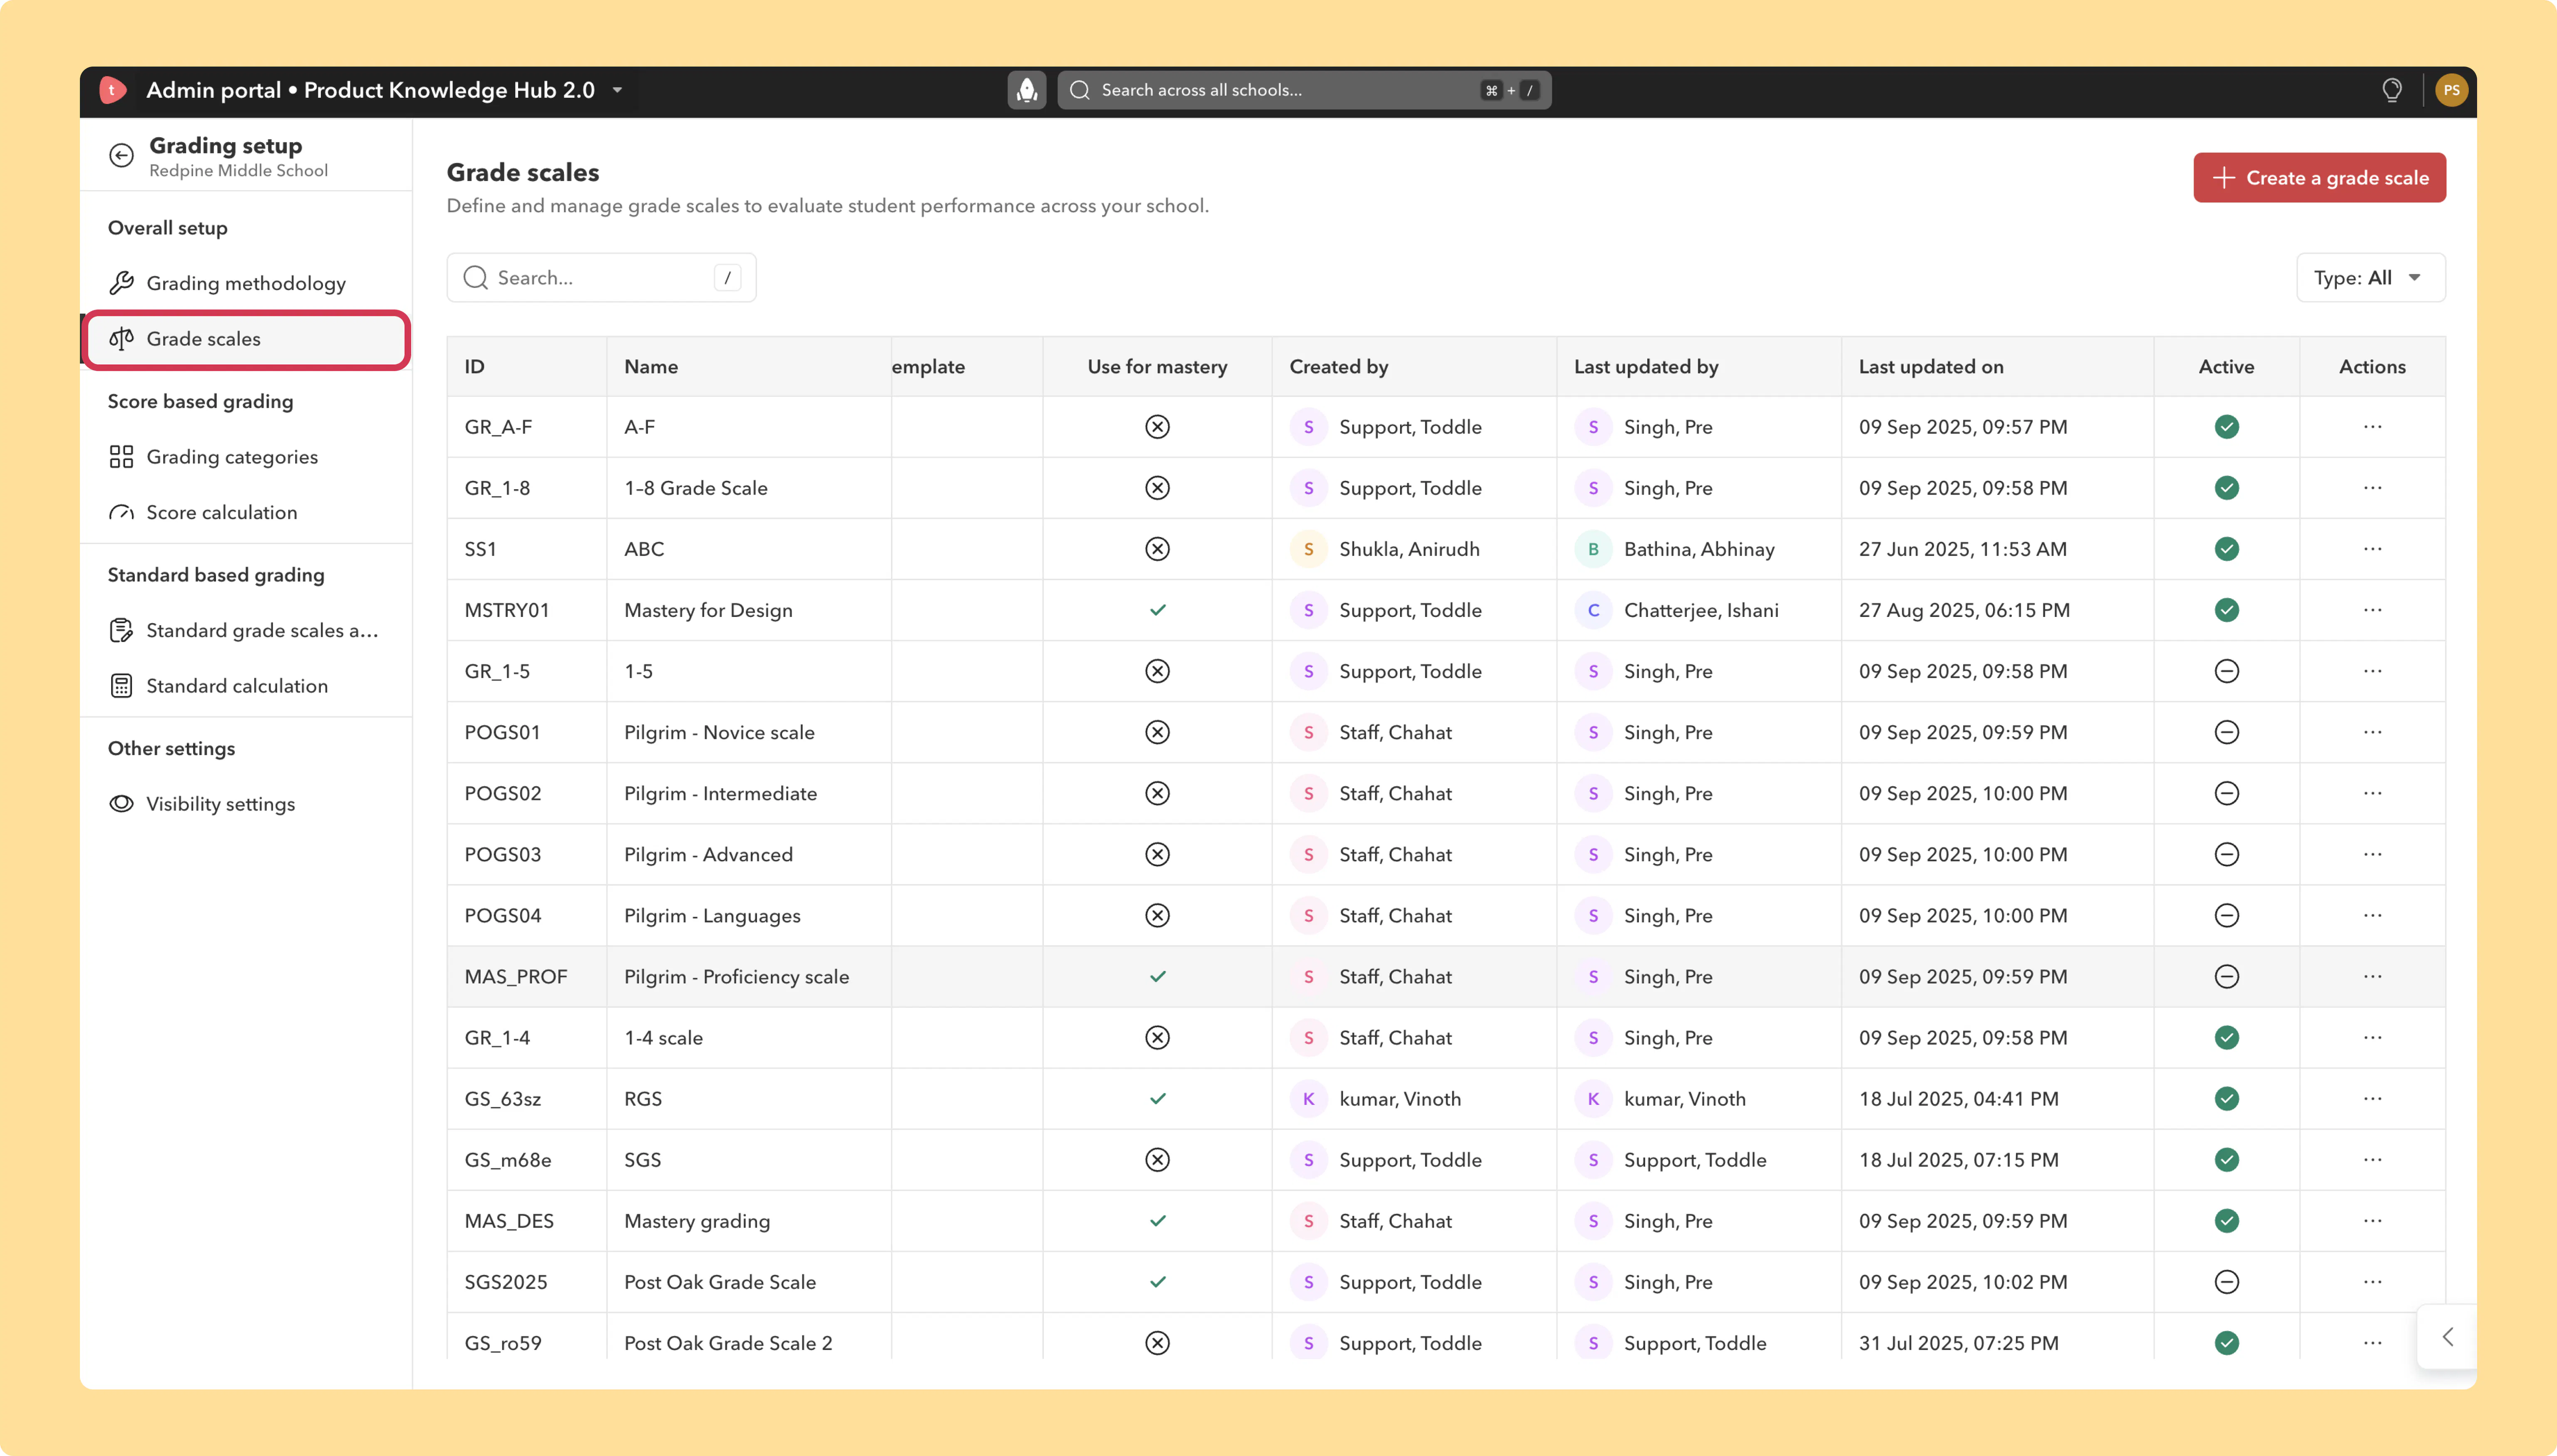Viewport: 2557px width, 1456px height.
Task: Open actions menu for Mastery grading row
Action: click(x=2372, y=1221)
